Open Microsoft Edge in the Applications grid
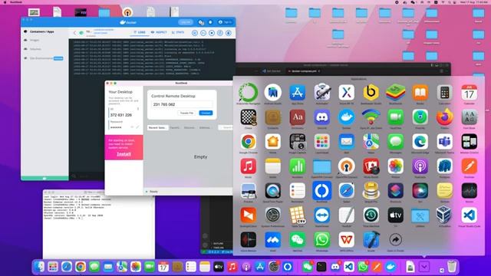 pos(420,142)
